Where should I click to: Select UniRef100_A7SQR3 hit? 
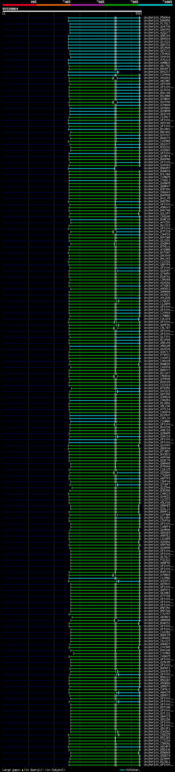(x=157, y=286)
